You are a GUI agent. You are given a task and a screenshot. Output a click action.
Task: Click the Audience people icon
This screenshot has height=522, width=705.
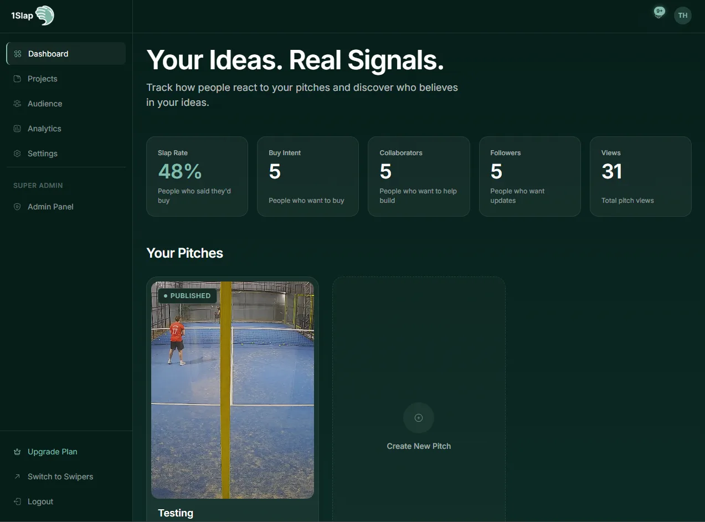coord(17,104)
